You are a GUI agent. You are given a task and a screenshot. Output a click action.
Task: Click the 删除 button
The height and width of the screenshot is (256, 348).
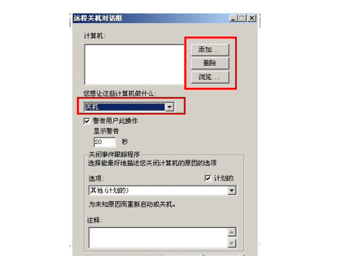210,63
